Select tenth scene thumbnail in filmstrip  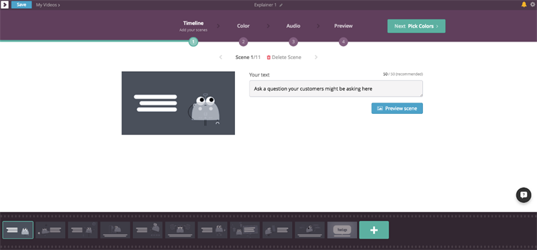[310, 230]
